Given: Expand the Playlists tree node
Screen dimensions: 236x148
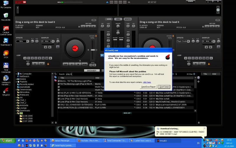Looking at the screenshot, I should 16,82.
